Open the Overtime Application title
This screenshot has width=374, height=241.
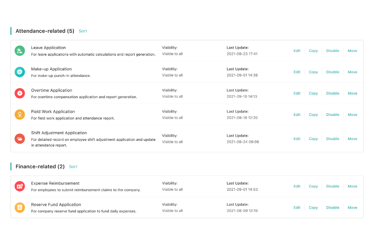[x=52, y=90]
